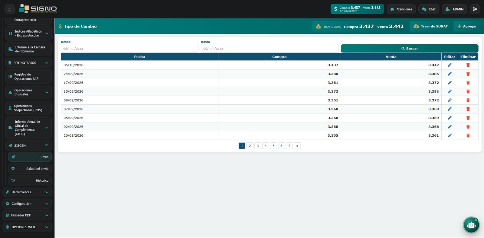Open the hamburger sidebar menu
This screenshot has width=484, height=238.
pos(9,9)
